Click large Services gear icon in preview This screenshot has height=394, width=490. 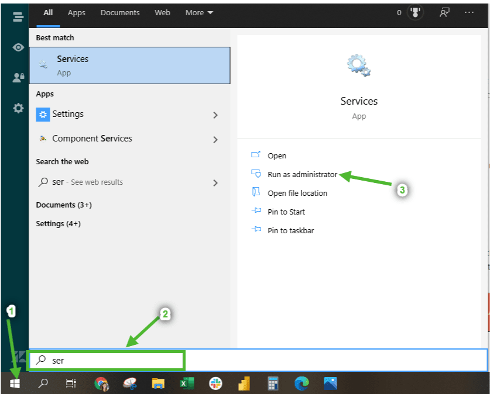pos(359,65)
